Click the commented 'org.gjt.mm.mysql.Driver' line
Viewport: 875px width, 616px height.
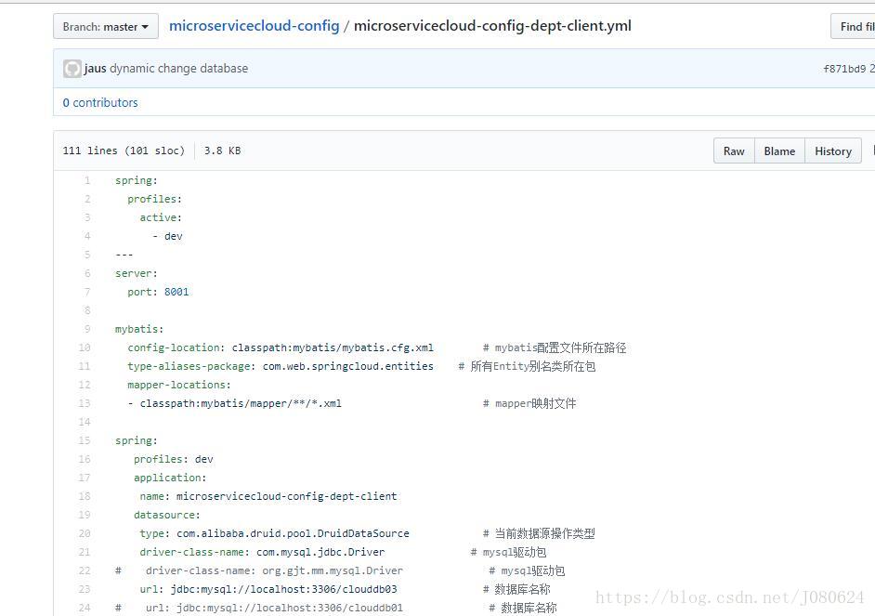pos(340,570)
